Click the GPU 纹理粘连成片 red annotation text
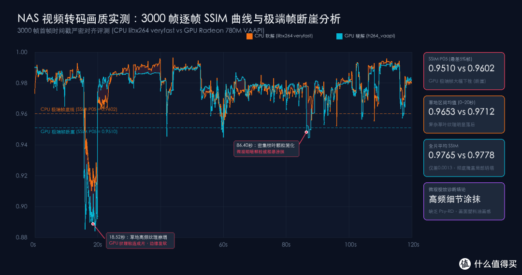 [x=137, y=244]
